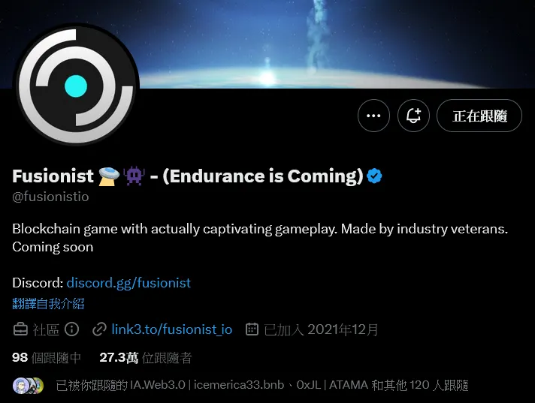Click the UFO emoji in the name
This screenshot has height=403, width=535.
[109, 176]
